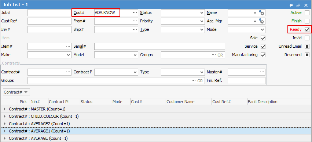Click the Cust# lookup ellipsis button
Screen dimensions: 312x142
coord(135,12)
